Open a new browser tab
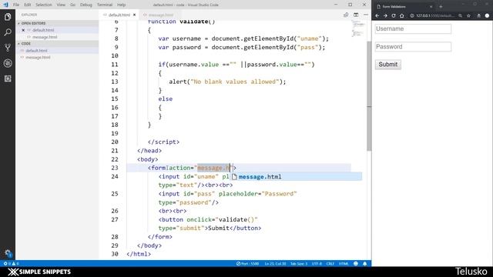Screen dimensions: 493x277 point(441,6)
